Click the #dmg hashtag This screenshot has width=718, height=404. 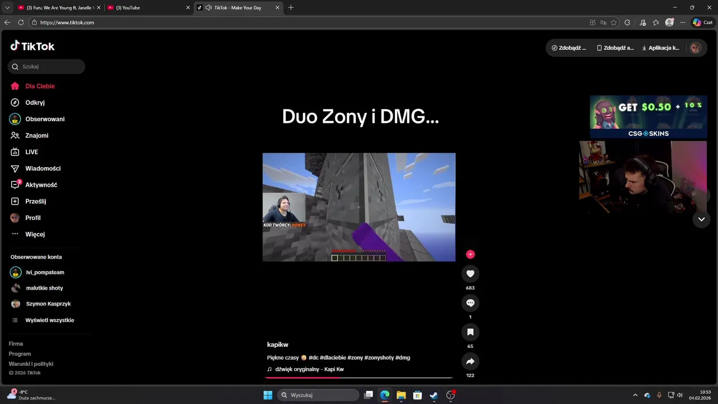(403, 357)
